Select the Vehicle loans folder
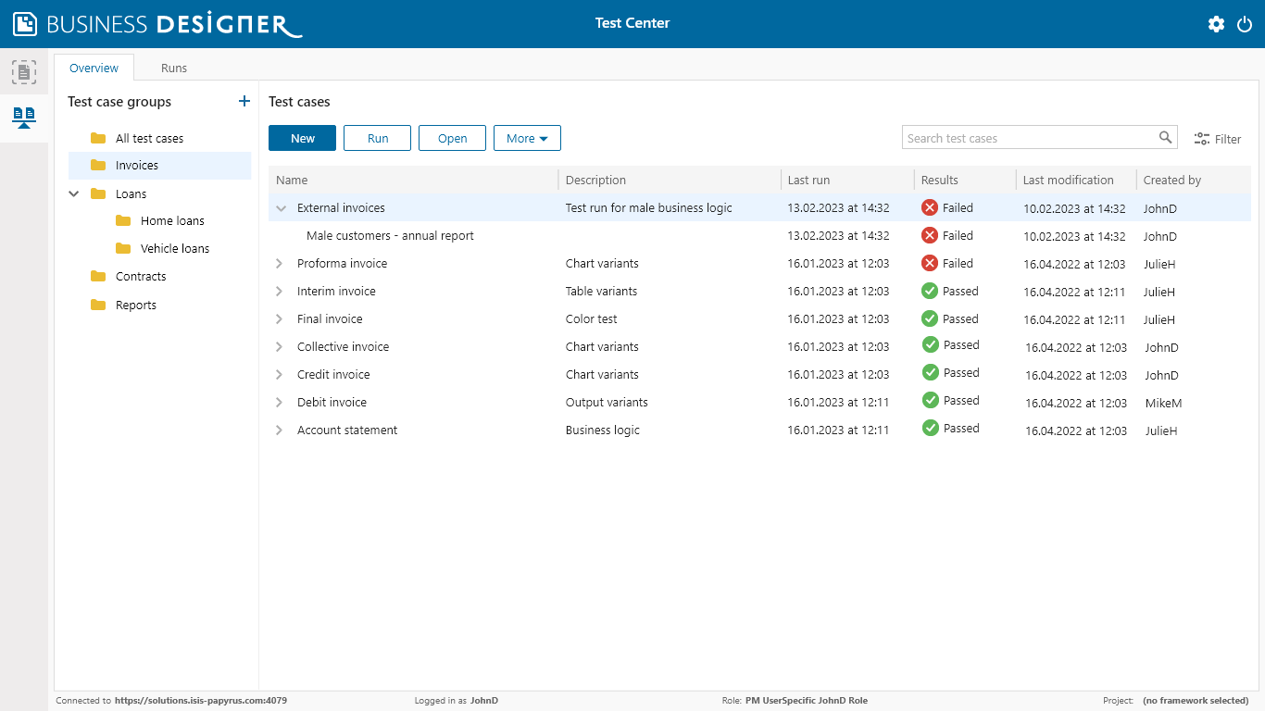 [174, 248]
